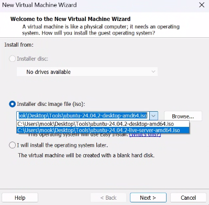The width and height of the screenshot is (209, 205).
Task: Collapse the ISO path dropdown arrow
Action: 153,116
